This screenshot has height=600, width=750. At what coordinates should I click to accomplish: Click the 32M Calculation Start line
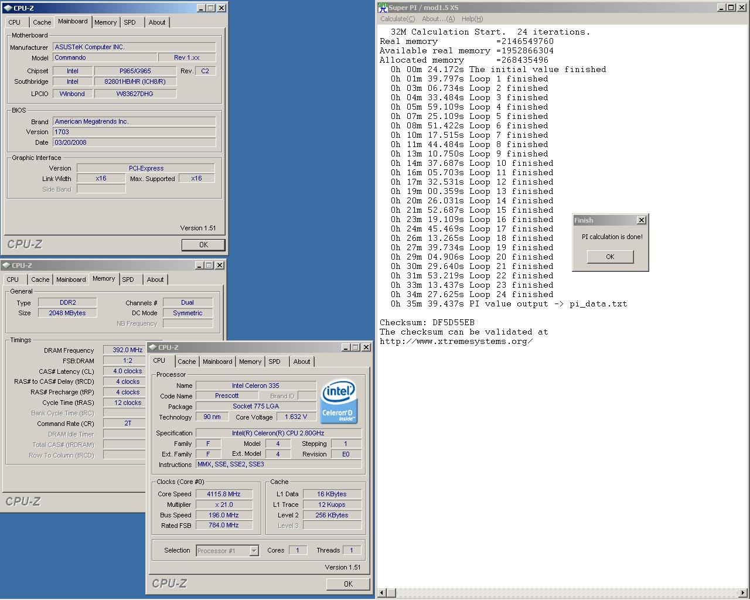[490, 32]
